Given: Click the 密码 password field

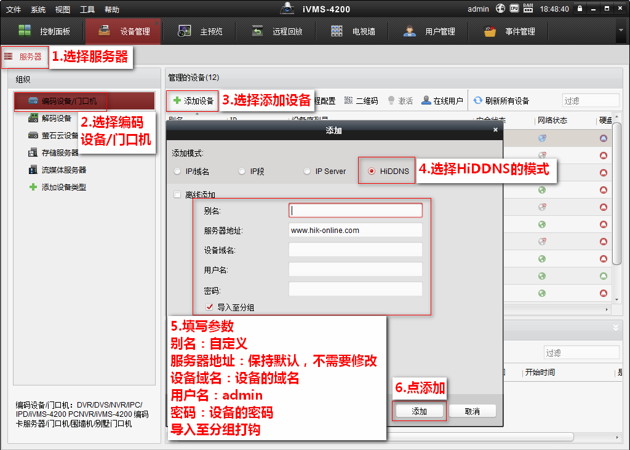Looking at the screenshot, I should [355, 289].
